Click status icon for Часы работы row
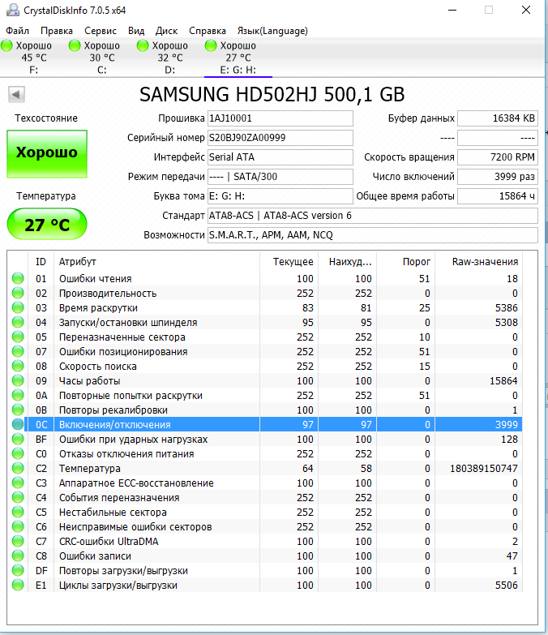 coord(18,380)
